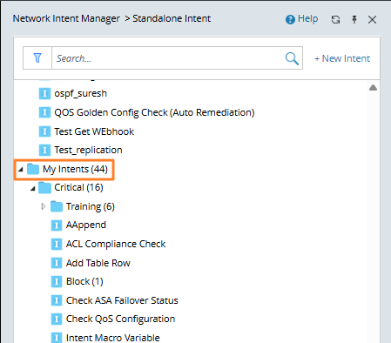
Task: Select QOS Golden Config Check intent
Action: tap(154, 112)
